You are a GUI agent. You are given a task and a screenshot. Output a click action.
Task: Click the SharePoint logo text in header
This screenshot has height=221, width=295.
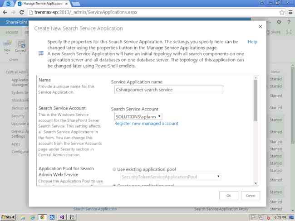point(16,22)
